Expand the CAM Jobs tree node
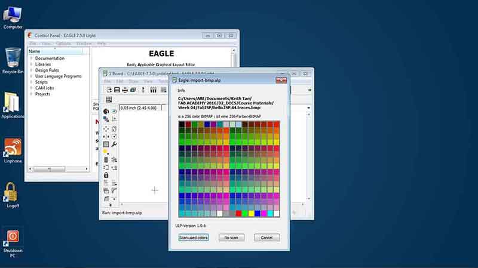Image resolution: width=478 pixels, height=268 pixels. [x=31, y=88]
